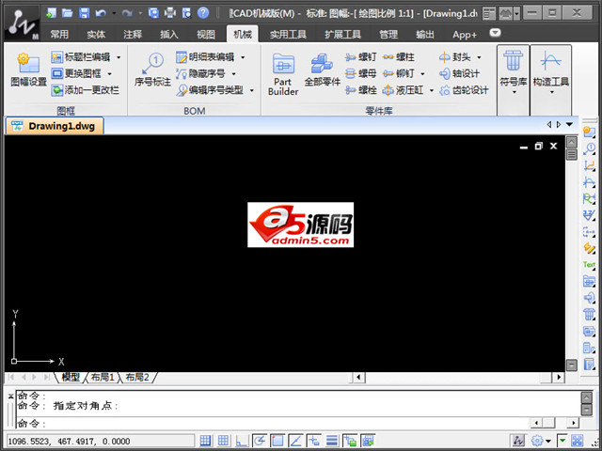Open 齿轮设计 gear design tool
This screenshot has width=602, height=451.
click(464, 90)
